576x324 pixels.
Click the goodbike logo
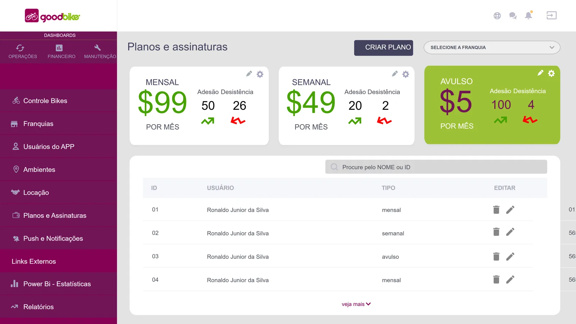pyautogui.click(x=53, y=16)
